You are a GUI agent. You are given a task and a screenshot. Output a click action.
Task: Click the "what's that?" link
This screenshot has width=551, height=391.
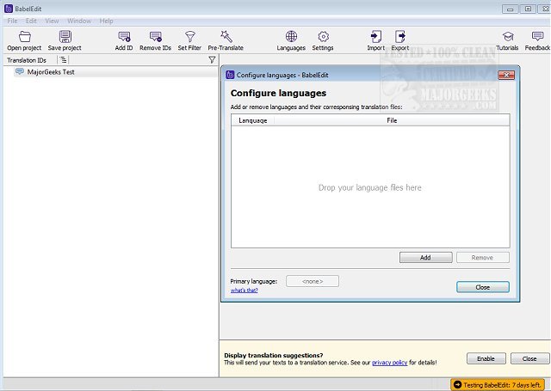(x=244, y=290)
